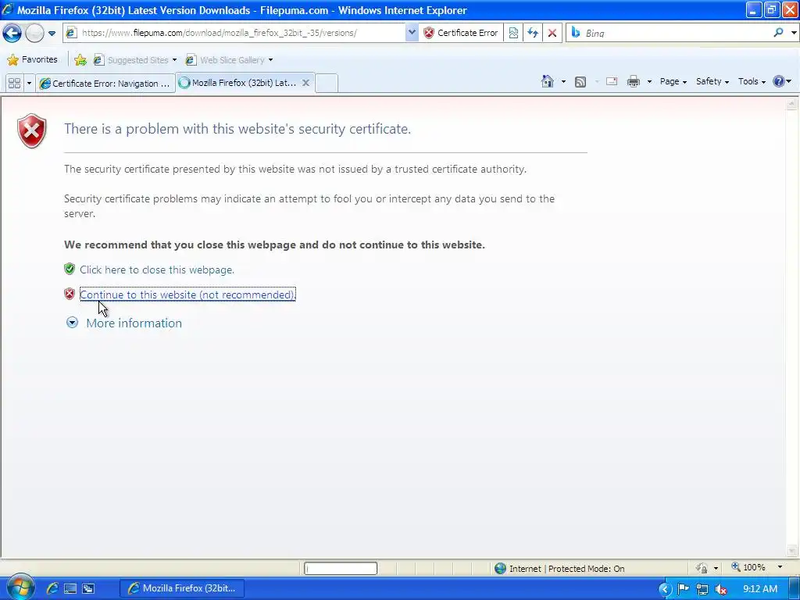Show Quick Tabs thumbnail view
The width and height of the screenshot is (800, 600).
[14, 83]
